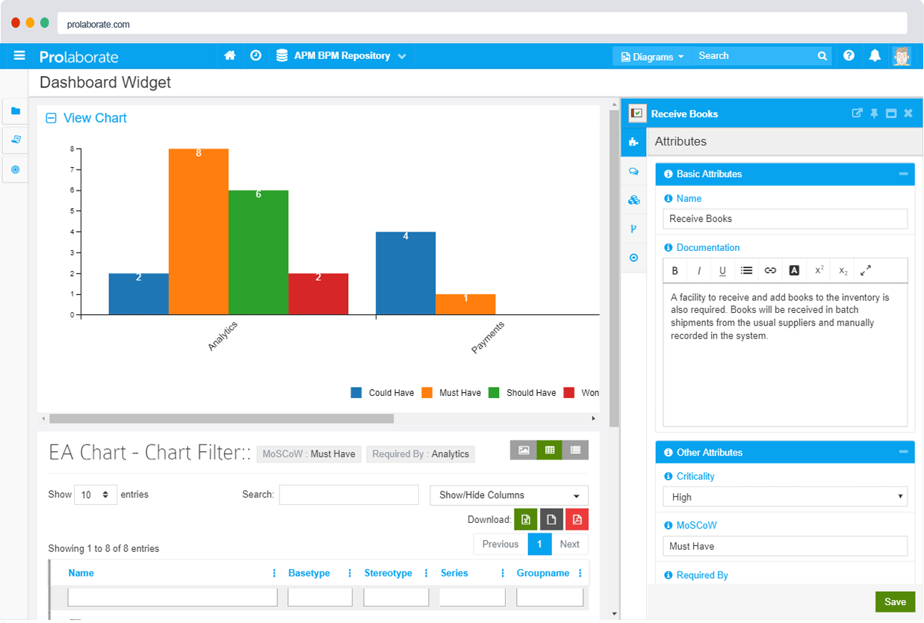The height and width of the screenshot is (623, 924).
Task: Open the relationships icon in the right sidebar
Action: [633, 200]
